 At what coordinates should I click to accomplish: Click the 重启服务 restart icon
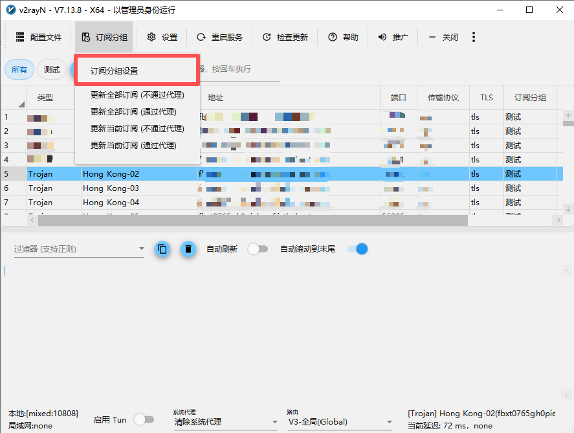201,38
